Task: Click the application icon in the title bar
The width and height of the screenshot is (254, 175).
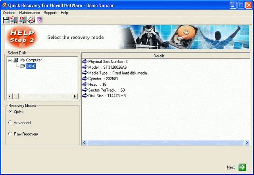Action: 4,5
